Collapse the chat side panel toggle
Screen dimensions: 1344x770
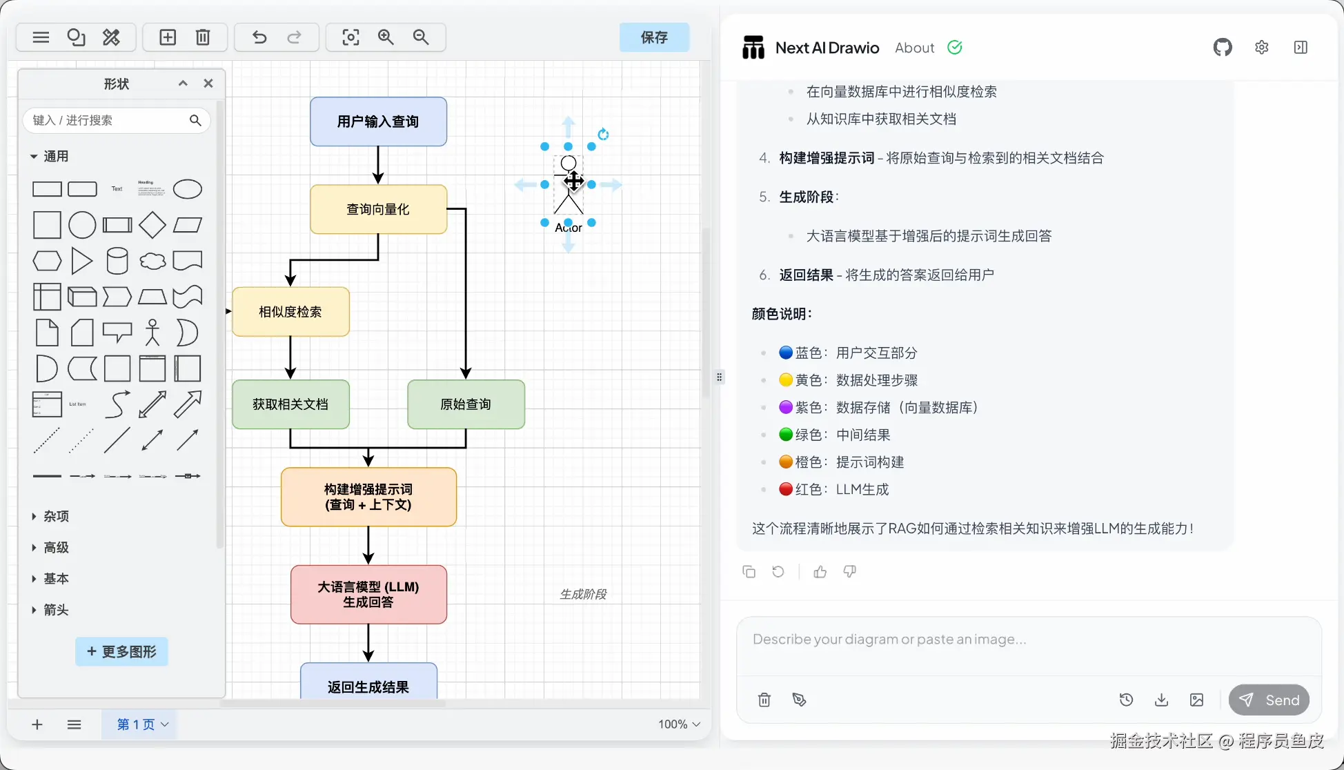(1301, 48)
